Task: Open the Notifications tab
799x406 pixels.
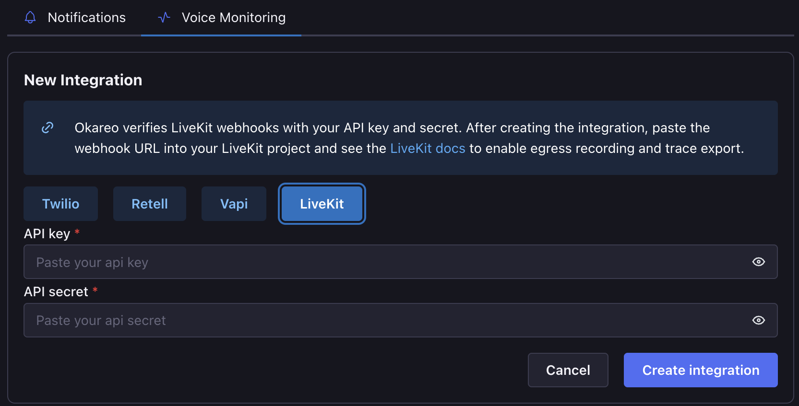Action: (74, 18)
